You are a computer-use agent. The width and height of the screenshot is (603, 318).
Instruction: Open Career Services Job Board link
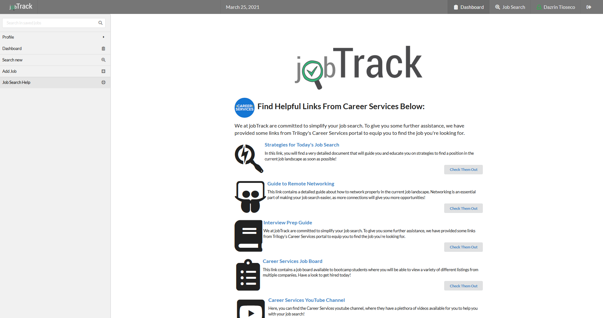(292, 261)
